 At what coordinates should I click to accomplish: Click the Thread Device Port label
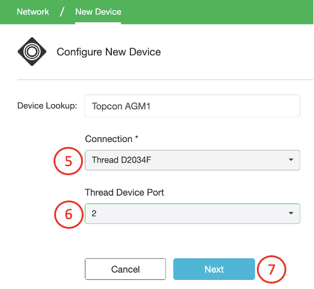tap(125, 193)
